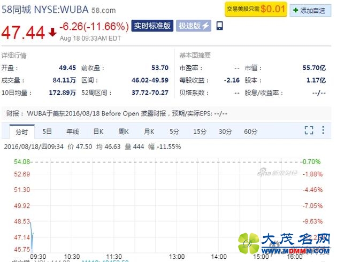Open fullscreen chart view icon

pyautogui.click(x=309, y=130)
